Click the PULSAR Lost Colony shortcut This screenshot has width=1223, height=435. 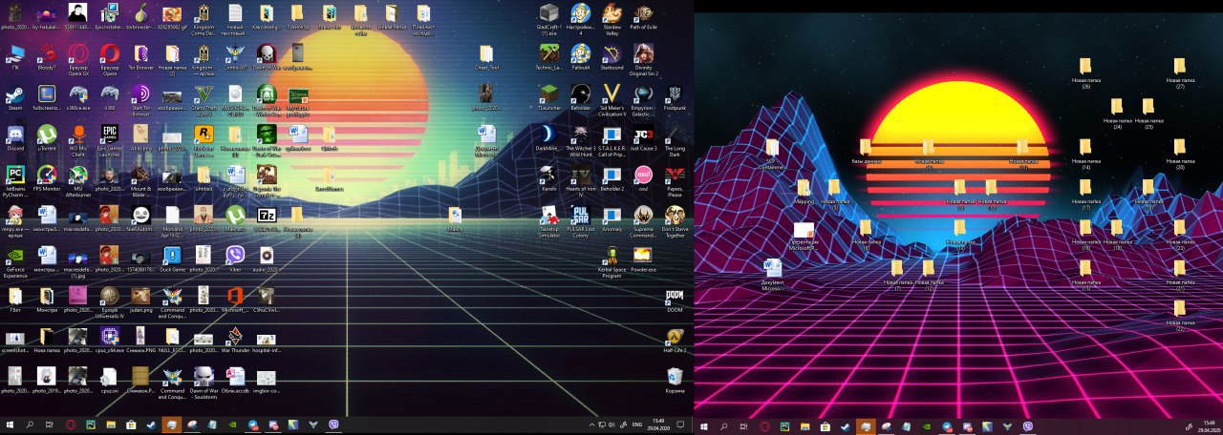(580, 220)
